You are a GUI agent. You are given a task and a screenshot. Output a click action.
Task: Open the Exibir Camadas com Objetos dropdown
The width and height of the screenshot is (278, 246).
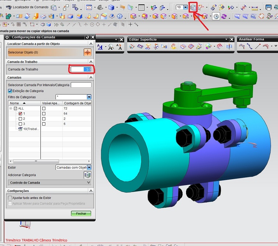(x=89, y=167)
